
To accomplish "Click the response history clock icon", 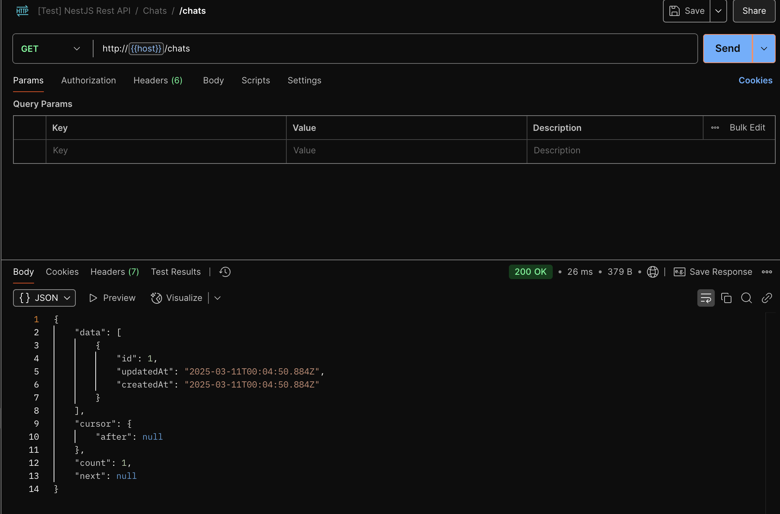I will point(225,272).
